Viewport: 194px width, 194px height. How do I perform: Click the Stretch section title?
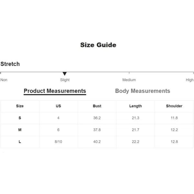tap(10, 64)
